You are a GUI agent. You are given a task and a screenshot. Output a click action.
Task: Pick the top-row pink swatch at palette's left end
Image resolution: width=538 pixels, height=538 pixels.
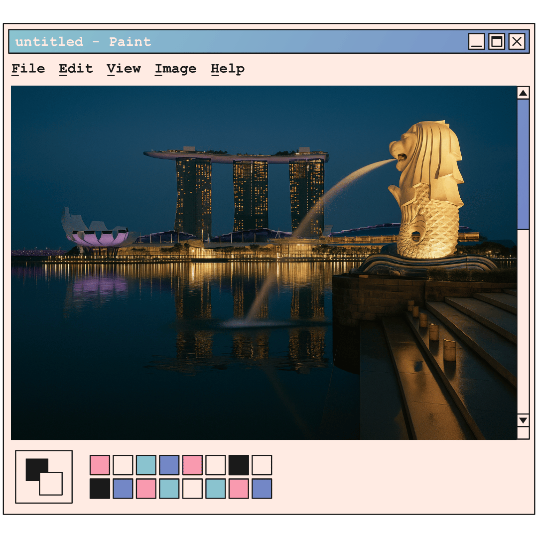(100, 465)
